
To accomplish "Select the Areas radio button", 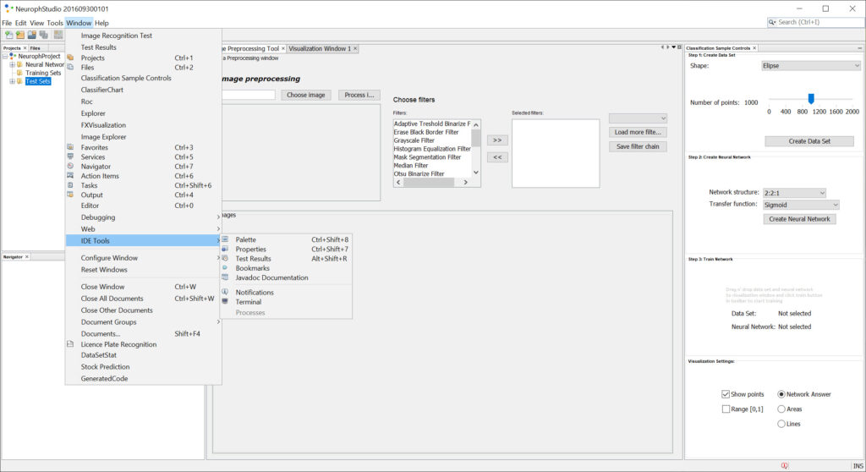I will (x=781, y=409).
